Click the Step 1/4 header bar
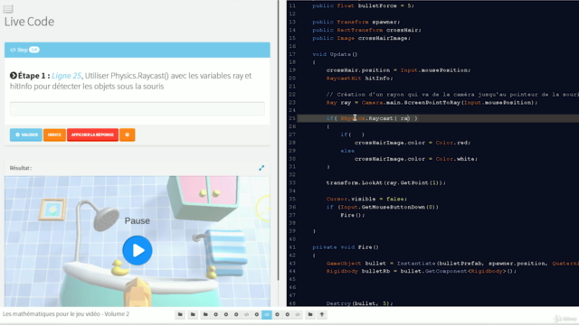The height and width of the screenshot is (325, 579). pyautogui.click(x=137, y=50)
